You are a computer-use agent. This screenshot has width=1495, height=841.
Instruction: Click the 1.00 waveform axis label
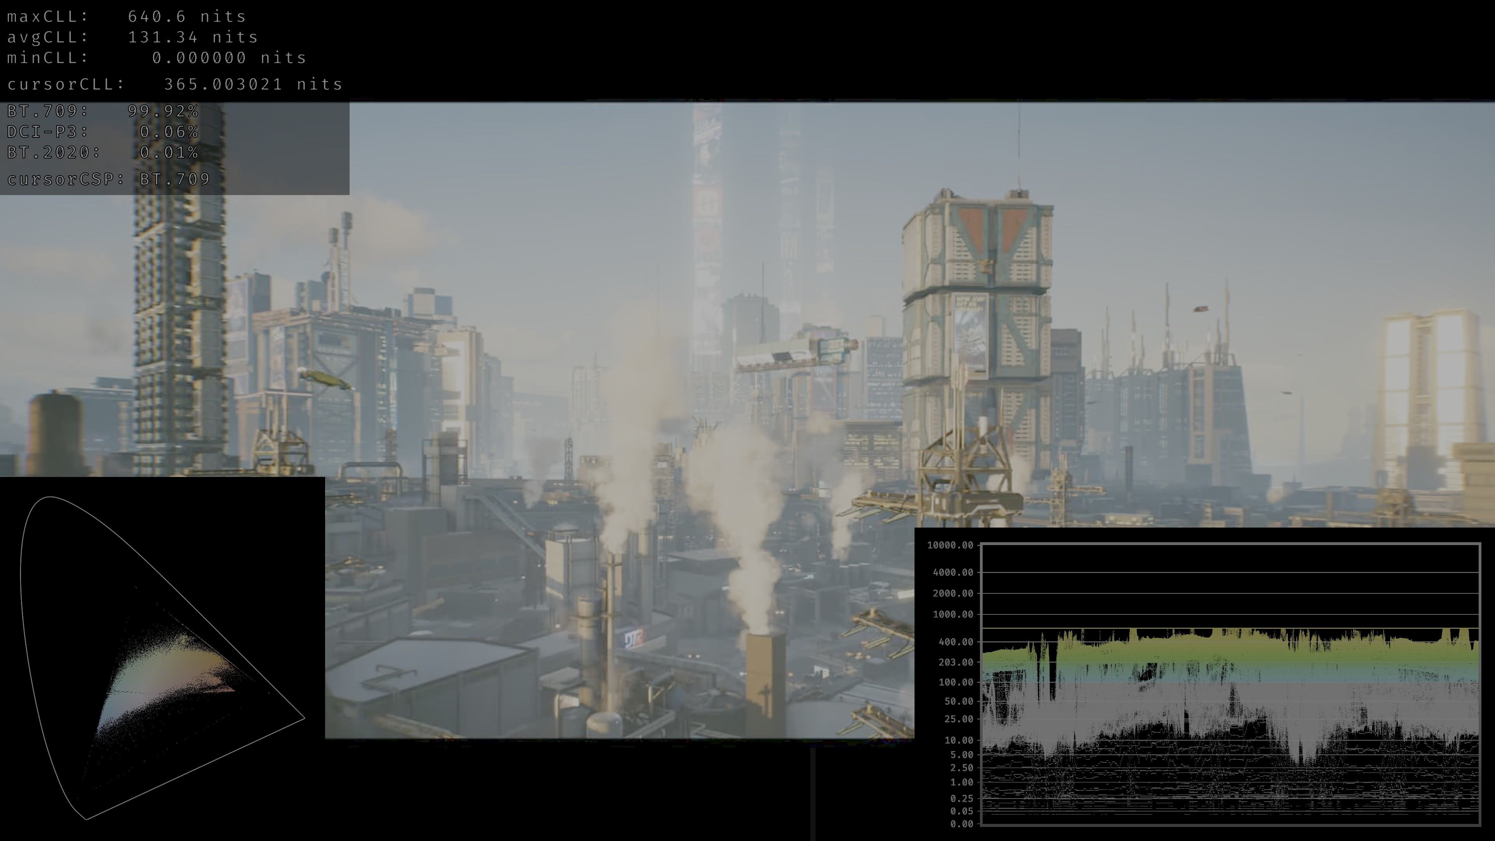[962, 782]
